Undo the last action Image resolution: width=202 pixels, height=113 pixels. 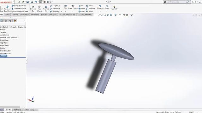(x=36, y=2)
